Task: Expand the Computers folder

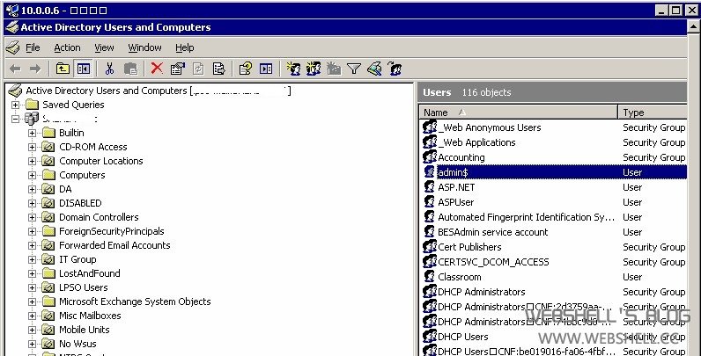Action: coord(32,175)
